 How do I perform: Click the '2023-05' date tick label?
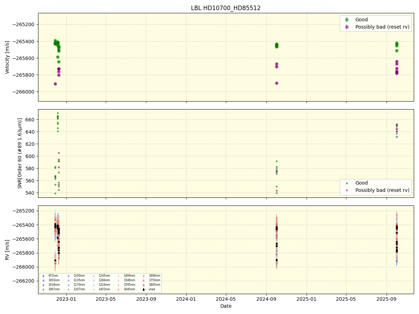[x=106, y=299]
